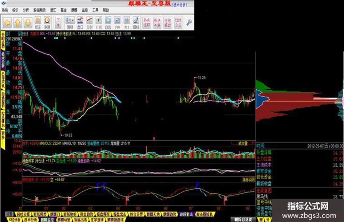This screenshot has height=222, width=344.
Task: Click the yellow down arrow toolbar button
Action: (x=28, y=23)
